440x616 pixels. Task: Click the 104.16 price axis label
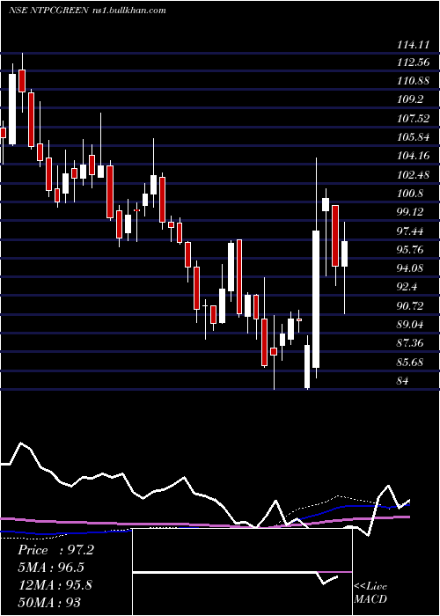[x=413, y=156]
